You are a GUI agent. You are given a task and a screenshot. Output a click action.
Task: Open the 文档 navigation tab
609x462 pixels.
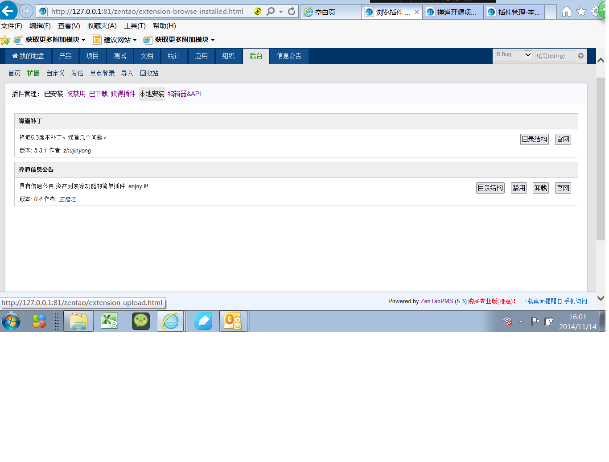147,56
